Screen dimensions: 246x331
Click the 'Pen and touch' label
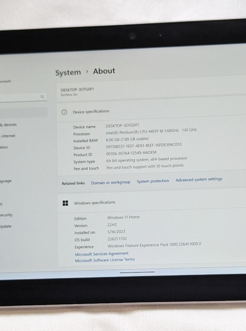(x=86, y=169)
